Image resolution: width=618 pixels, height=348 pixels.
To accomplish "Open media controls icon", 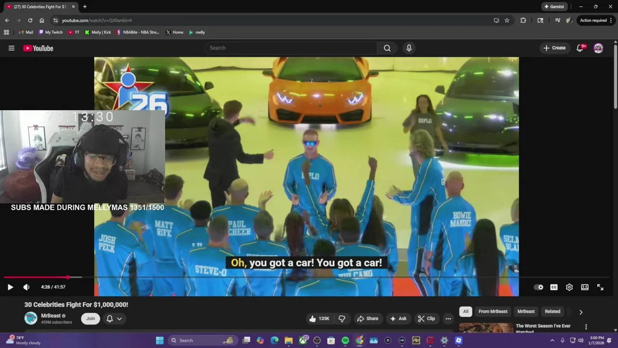I will (x=558, y=20).
